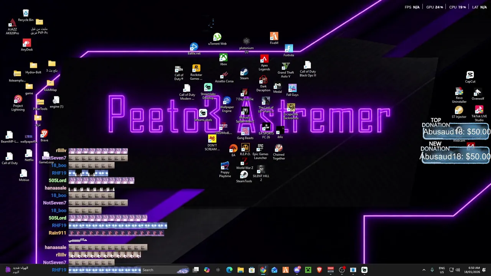The image size is (491, 276).
Task: Open Call of Duty Black Ops III
Action: coord(308,69)
